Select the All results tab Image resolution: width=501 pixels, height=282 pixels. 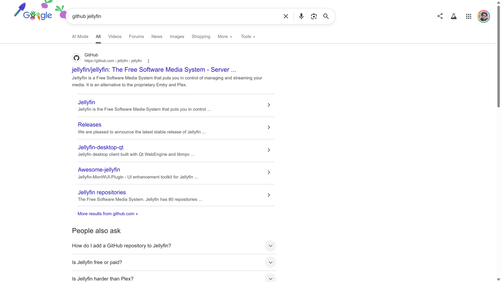[x=98, y=36]
